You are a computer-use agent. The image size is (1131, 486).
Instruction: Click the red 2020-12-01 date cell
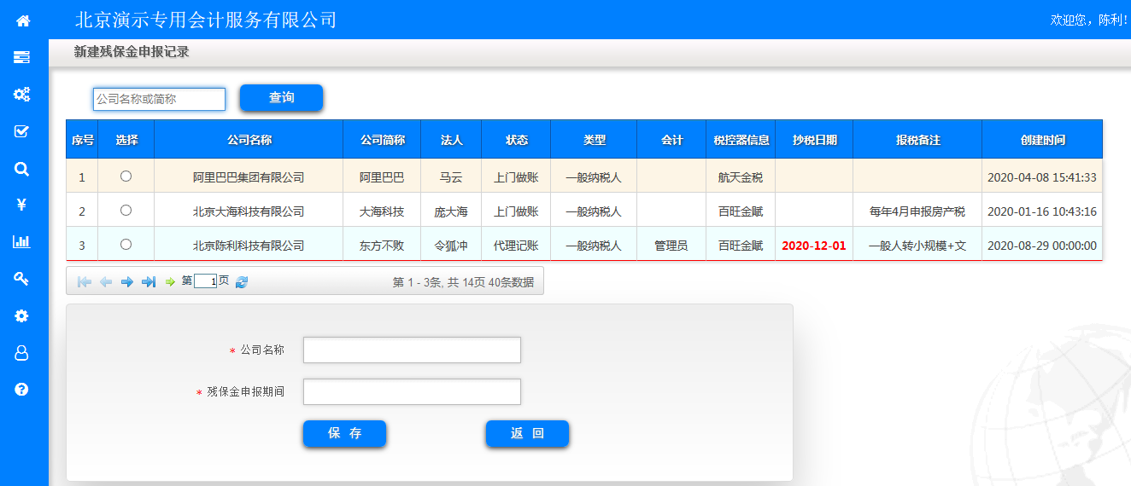[814, 245]
